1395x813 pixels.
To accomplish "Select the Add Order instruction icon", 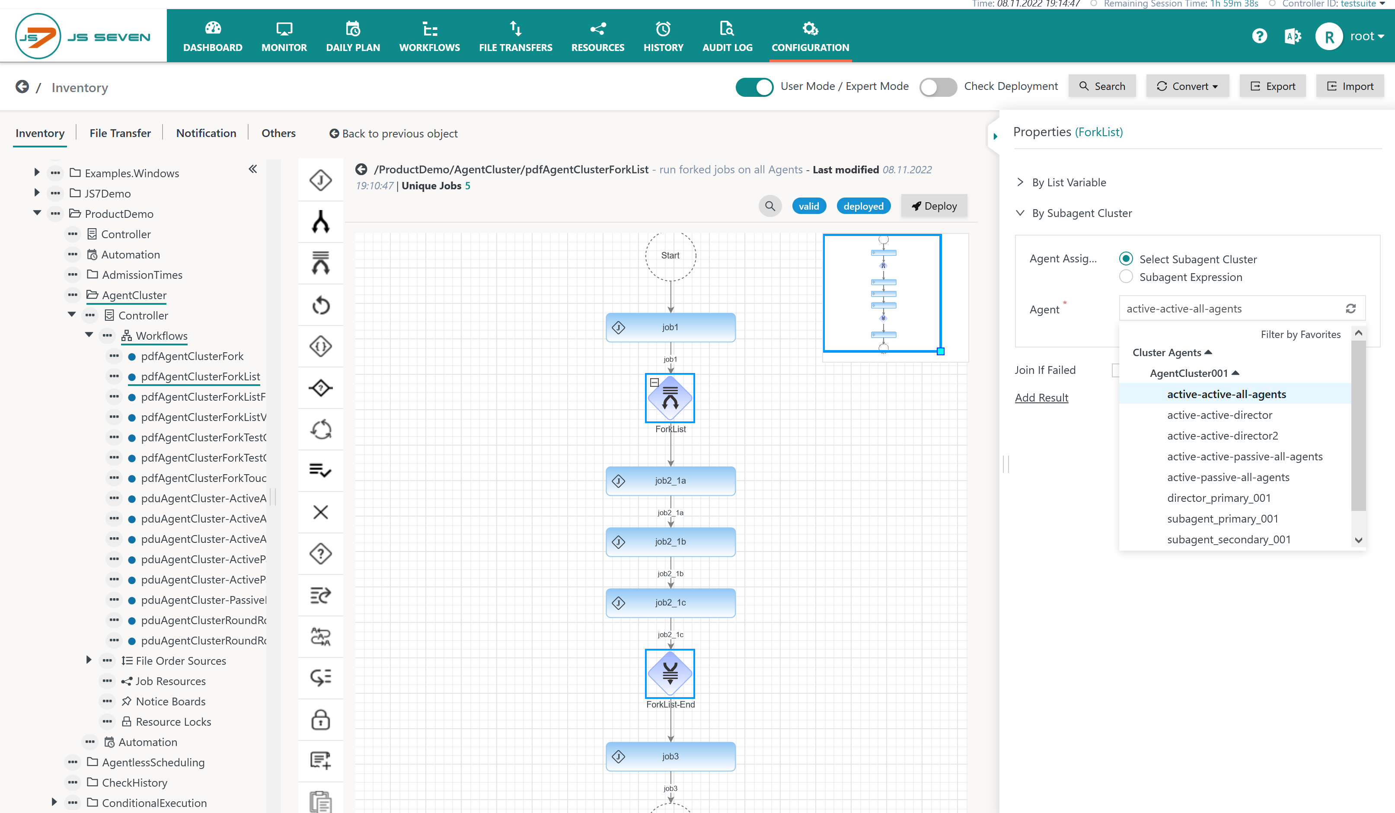I will pyautogui.click(x=320, y=760).
